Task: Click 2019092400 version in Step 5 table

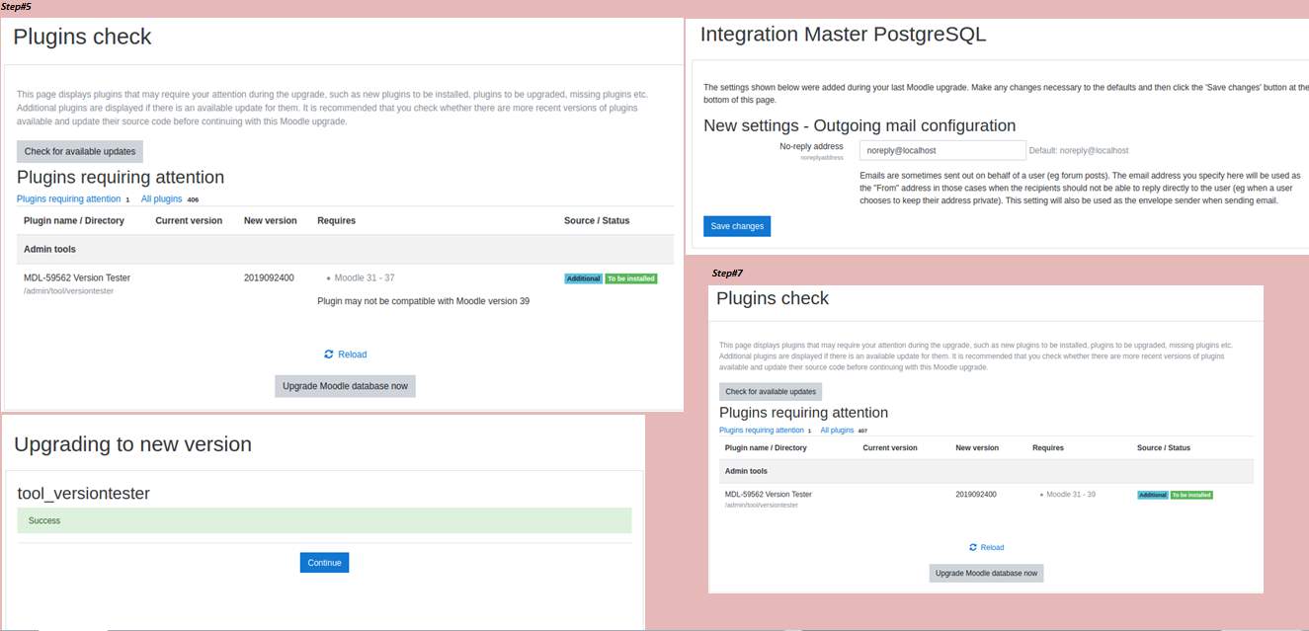Action: 269,277
